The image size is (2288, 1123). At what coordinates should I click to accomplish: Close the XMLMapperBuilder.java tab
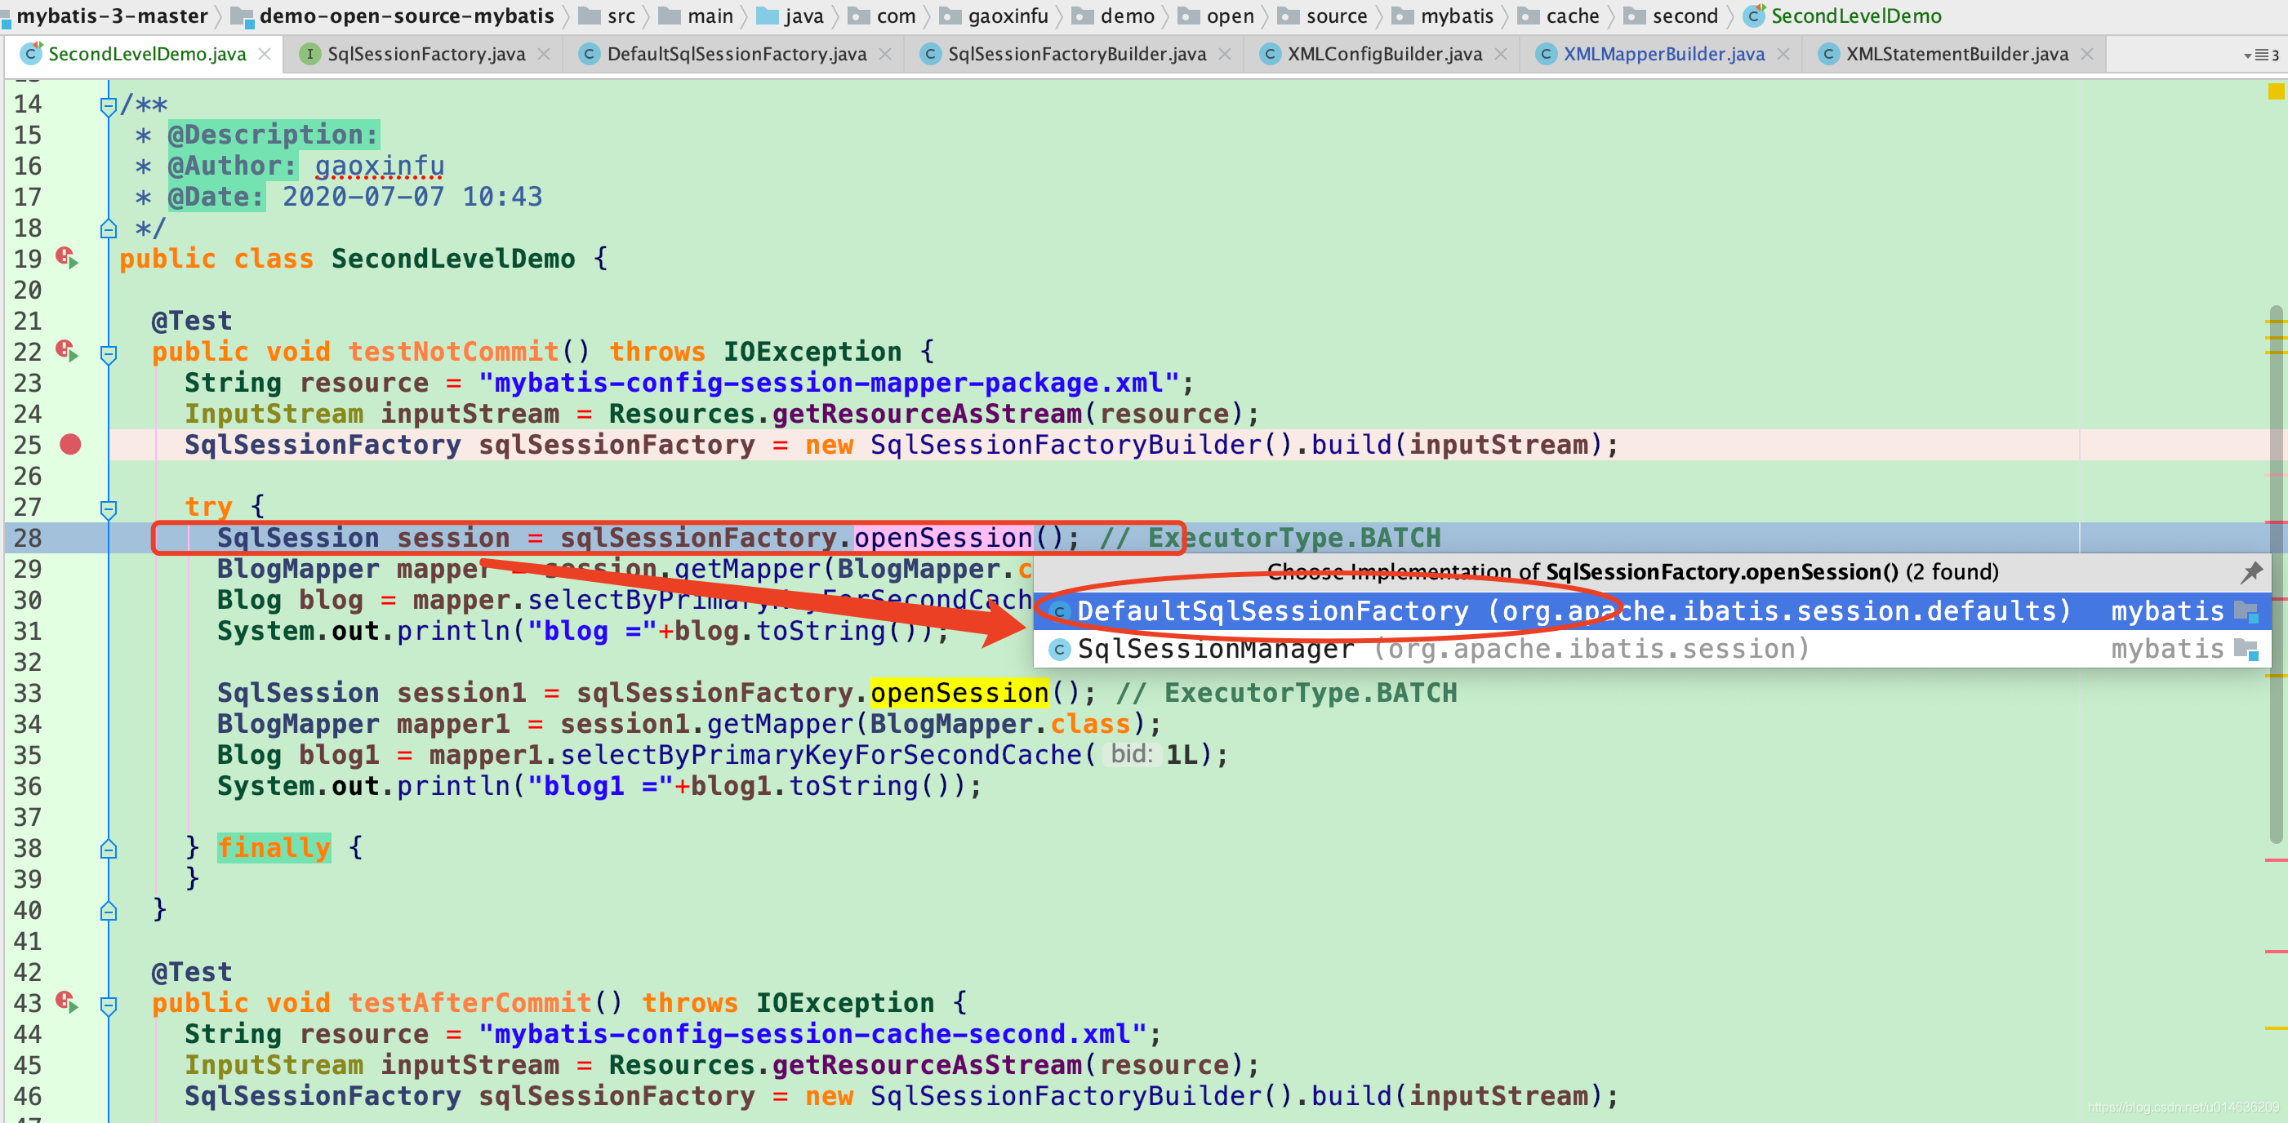click(x=1783, y=54)
